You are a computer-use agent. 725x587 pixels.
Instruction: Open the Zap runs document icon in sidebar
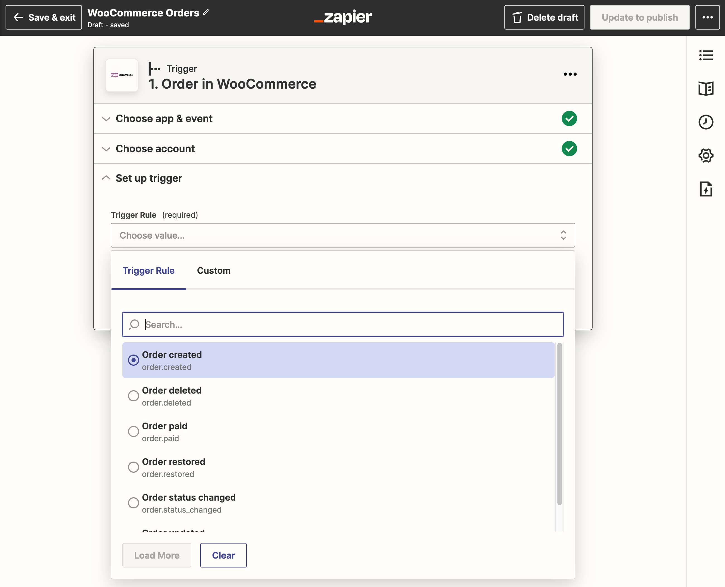[x=706, y=189]
